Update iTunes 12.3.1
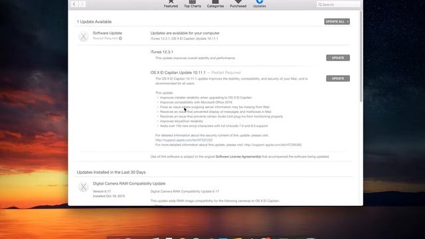 click(x=338, y=58)
